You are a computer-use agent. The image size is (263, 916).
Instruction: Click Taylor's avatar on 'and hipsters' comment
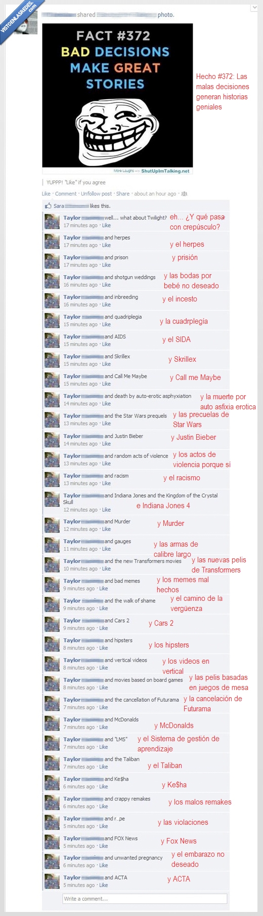(52, 644)
